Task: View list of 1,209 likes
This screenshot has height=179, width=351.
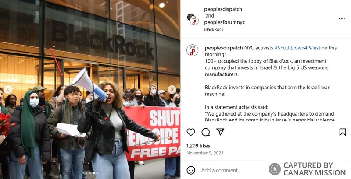Action: (198, 146)
